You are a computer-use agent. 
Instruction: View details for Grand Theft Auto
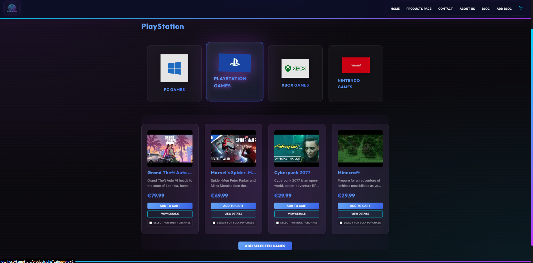click(x=170, y=214)
